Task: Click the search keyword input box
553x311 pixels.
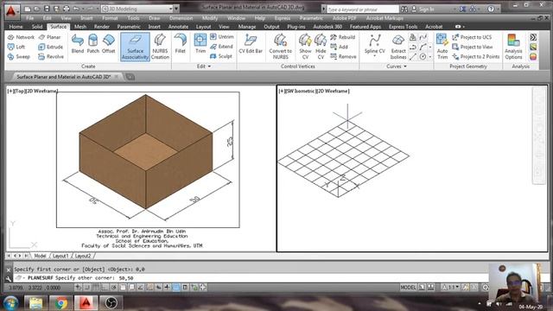Action: [x=362, y=10]
